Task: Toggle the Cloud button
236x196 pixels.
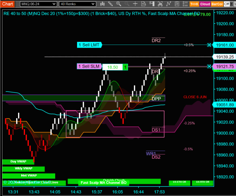Action: (x=205, y=4)
